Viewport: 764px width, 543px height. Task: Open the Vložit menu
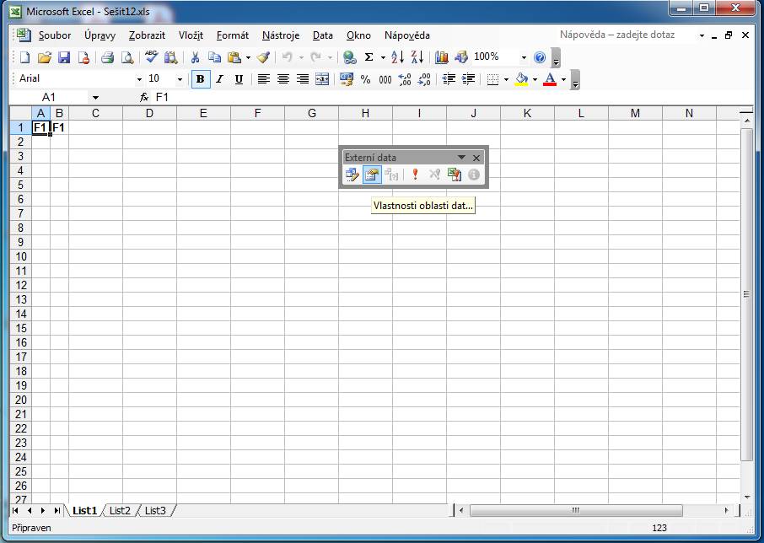tap(191, 35)
